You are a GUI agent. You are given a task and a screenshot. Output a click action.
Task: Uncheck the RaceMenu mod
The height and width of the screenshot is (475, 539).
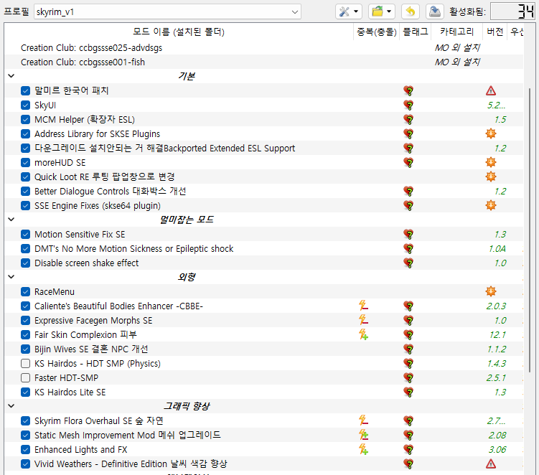pos(25,291)
